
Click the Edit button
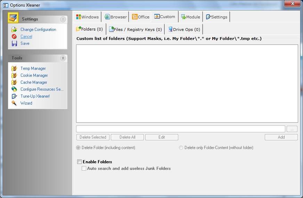tap(162, 137)
